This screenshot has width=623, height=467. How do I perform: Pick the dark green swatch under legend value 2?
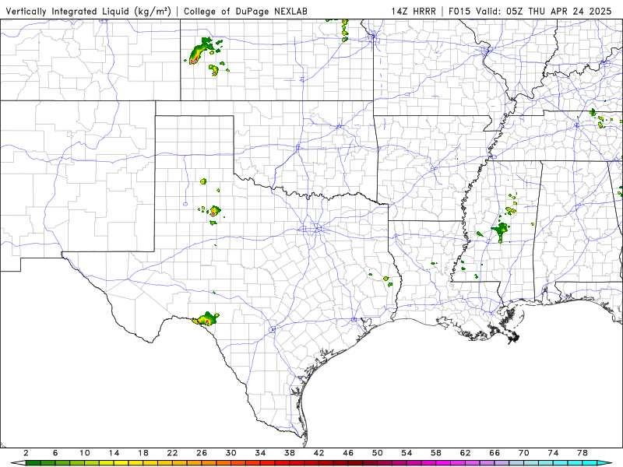33,463
